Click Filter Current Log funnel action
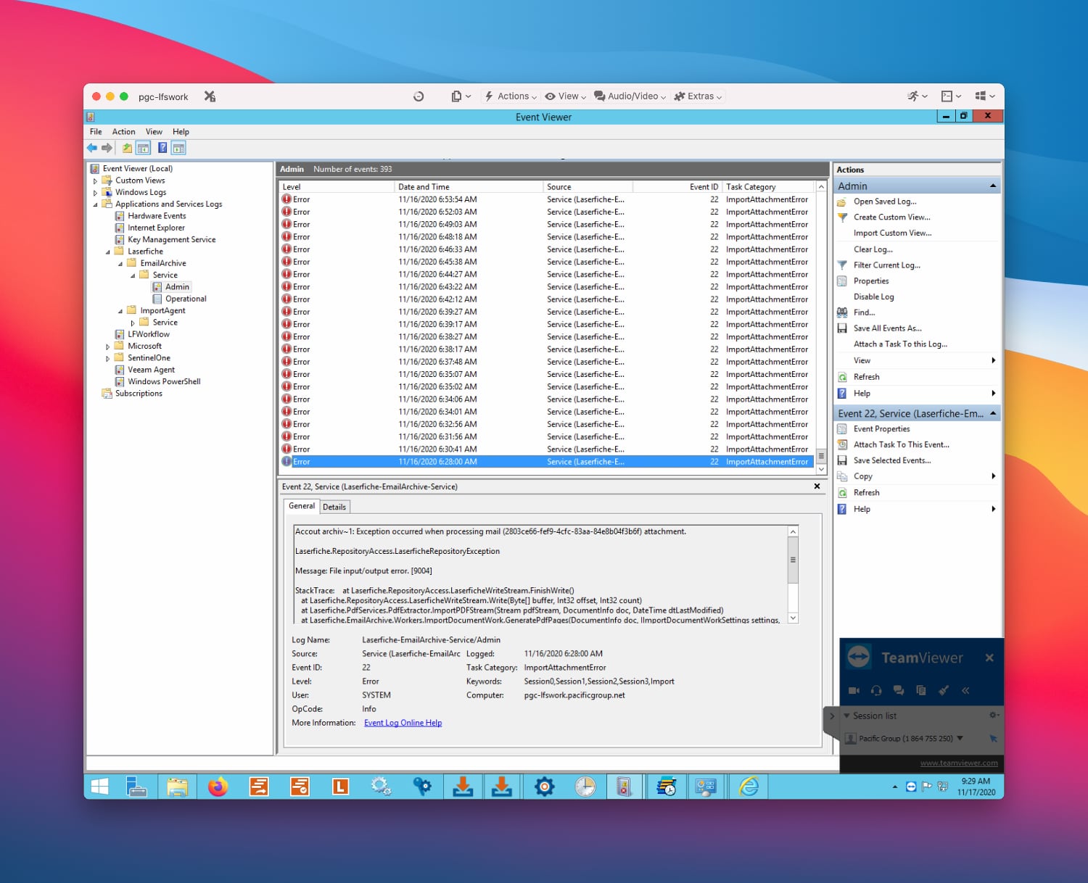1088x883 pixels. 886,265
